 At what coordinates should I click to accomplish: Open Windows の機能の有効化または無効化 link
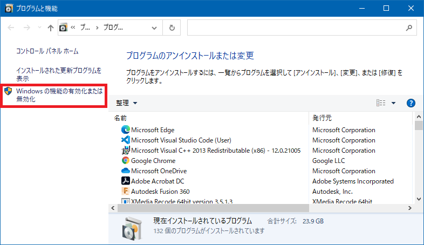point(59,95)
